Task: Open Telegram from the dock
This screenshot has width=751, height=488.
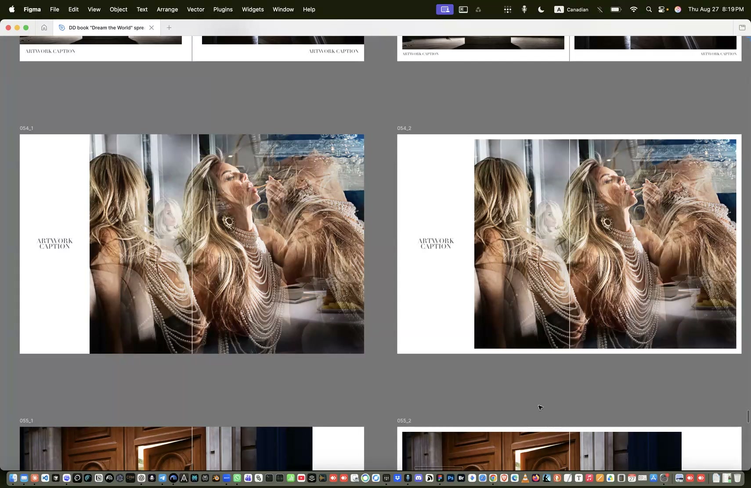Action: (162, 478)
